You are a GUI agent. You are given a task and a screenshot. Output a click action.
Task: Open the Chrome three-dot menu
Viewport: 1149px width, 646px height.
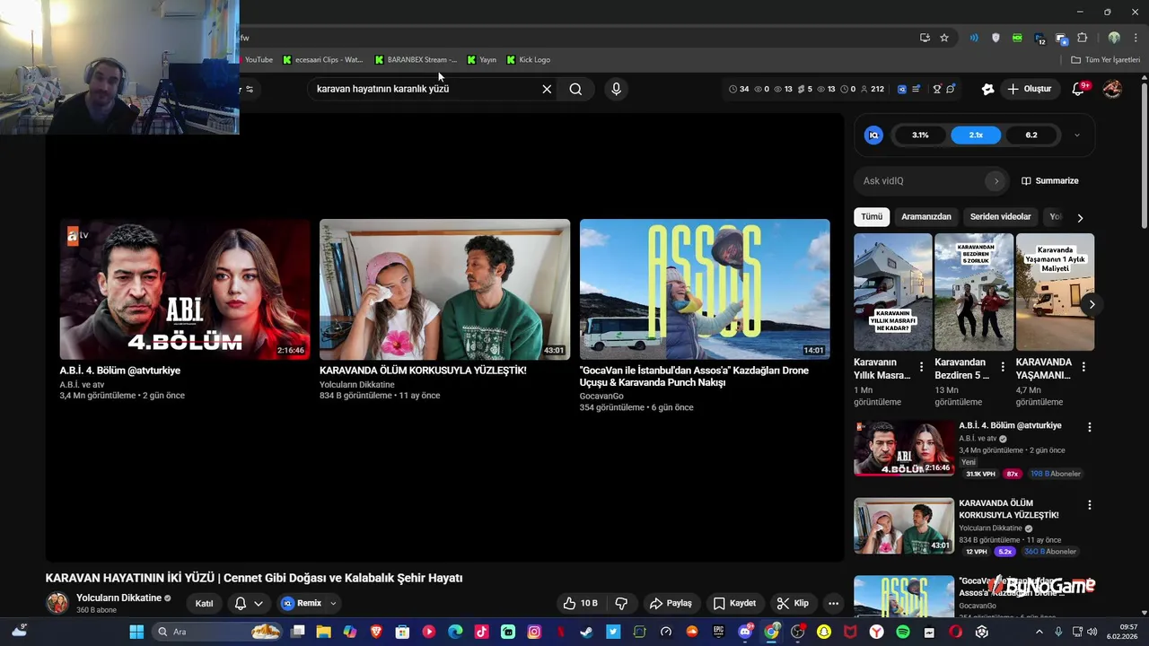pyautogui.click(x=1136, y=38)
